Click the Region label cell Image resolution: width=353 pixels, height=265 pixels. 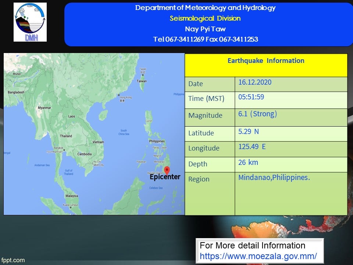click(x=210, y=194)
